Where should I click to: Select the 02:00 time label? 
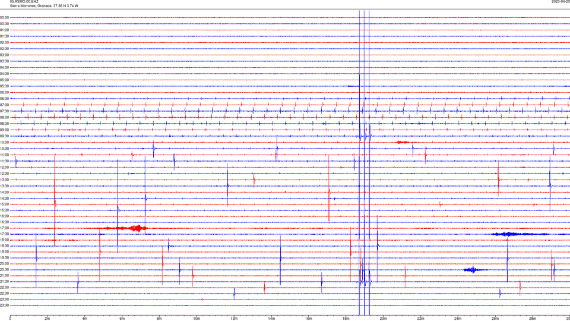click(x=4, y=43)
